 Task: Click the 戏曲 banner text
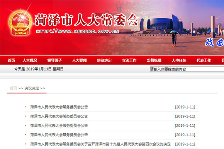pyautogui.click(x=215, y=42)
